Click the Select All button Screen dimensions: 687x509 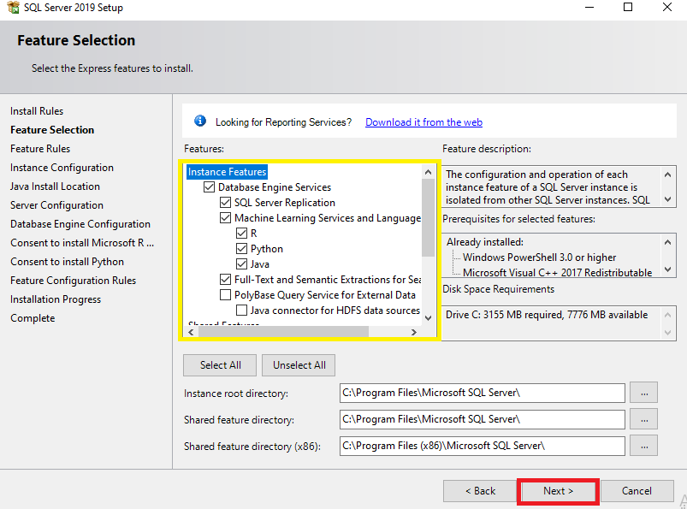pos(220,365)
